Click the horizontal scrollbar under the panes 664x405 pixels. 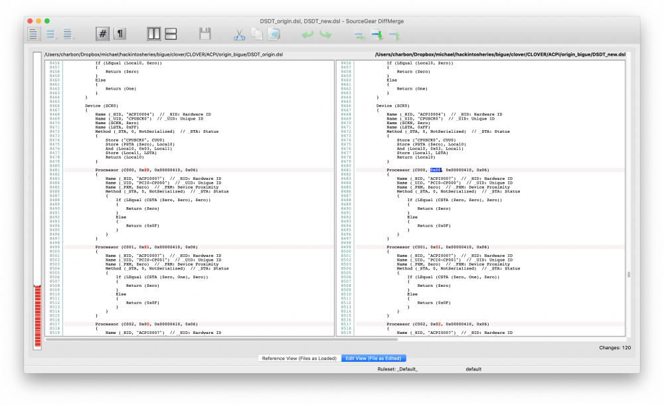tap(222, 339)
